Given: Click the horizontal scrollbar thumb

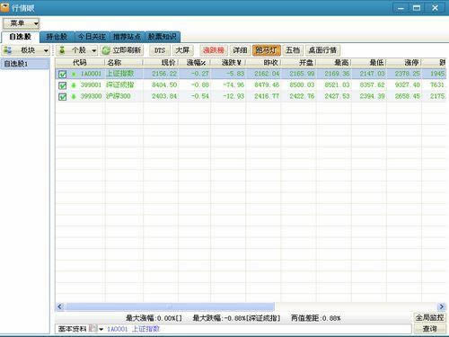Looking at the screenshot, I should (170, 306).
